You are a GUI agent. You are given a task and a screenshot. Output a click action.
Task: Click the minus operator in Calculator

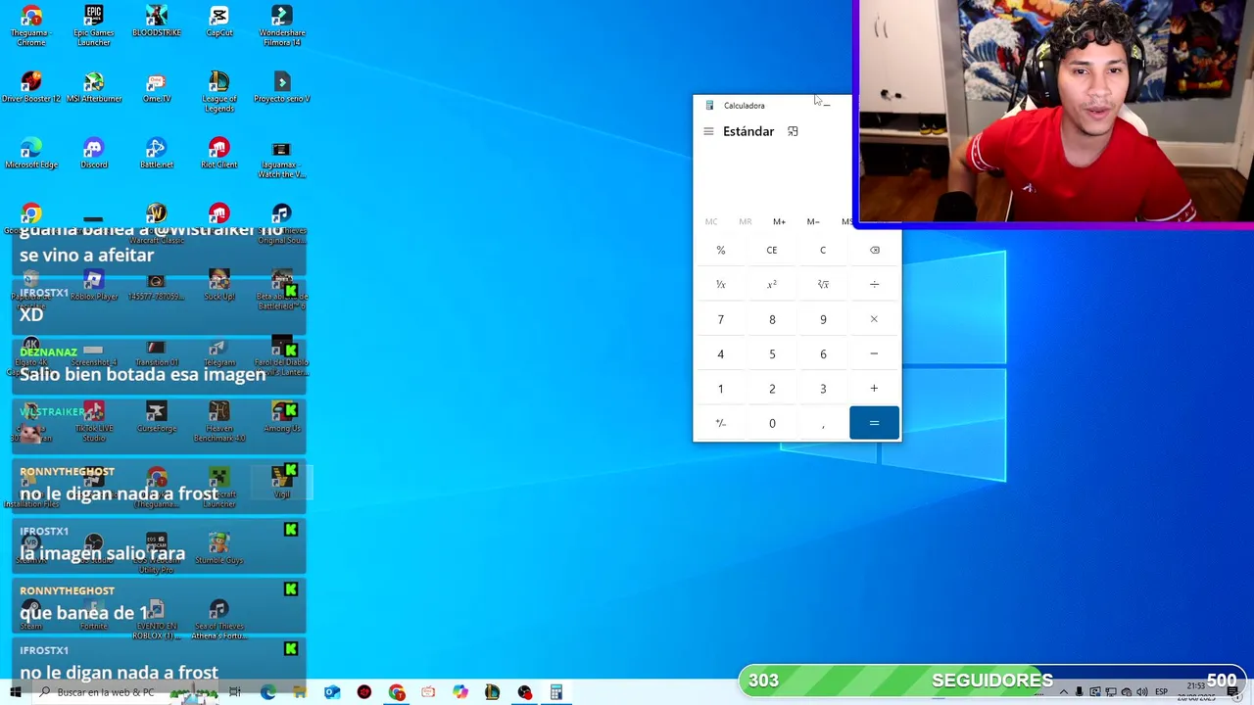point(874,353)
